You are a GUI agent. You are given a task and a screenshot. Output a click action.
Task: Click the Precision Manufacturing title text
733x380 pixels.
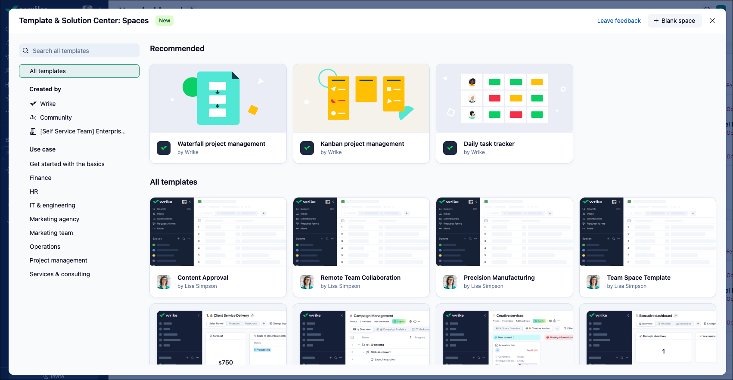point(499,278)
